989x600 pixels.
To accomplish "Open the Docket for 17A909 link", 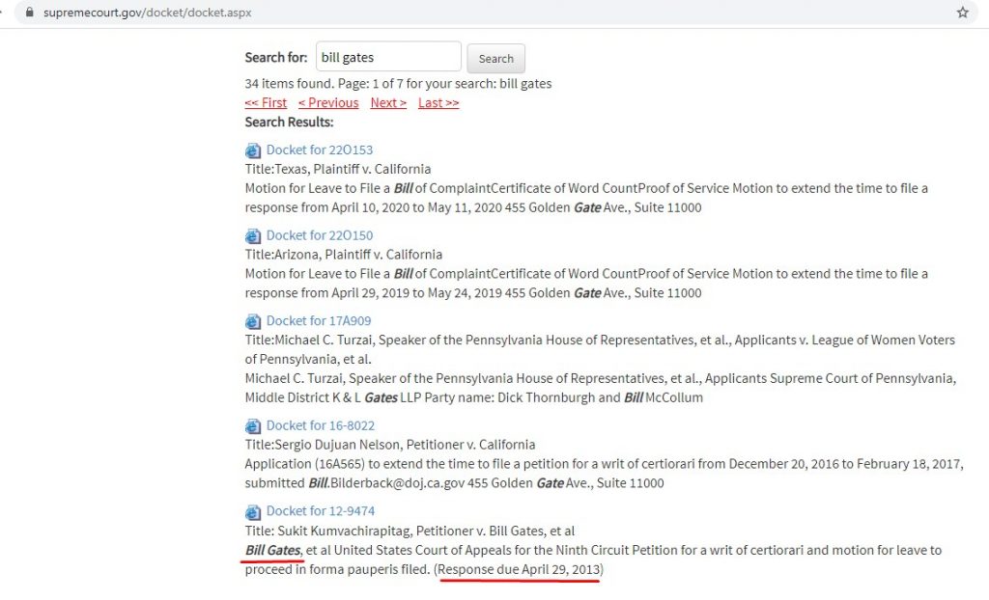I will coord(319,321).
